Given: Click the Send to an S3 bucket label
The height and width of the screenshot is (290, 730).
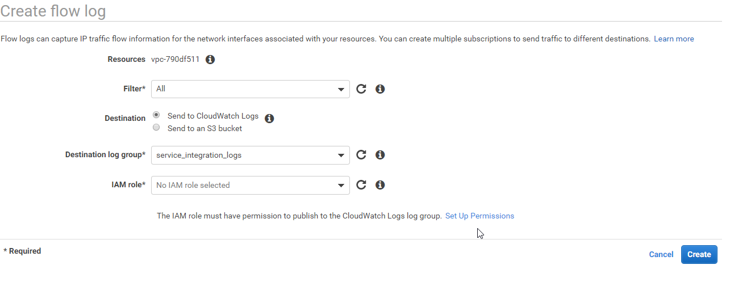Looking at the screenshot, I should pos(205,129).
